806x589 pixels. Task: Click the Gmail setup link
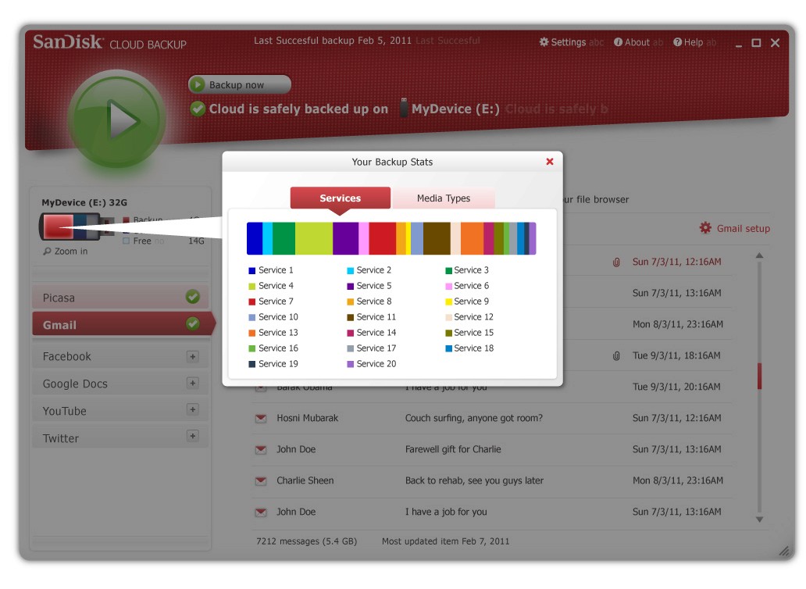[743, 229]
